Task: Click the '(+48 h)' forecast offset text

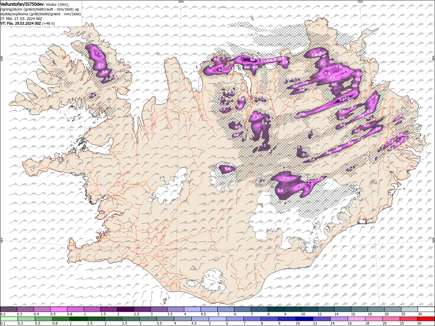Action: click(49, 23)
